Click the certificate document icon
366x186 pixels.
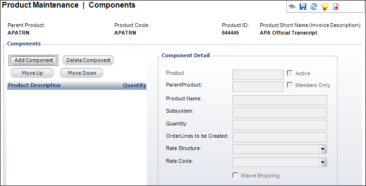(336, 7)
